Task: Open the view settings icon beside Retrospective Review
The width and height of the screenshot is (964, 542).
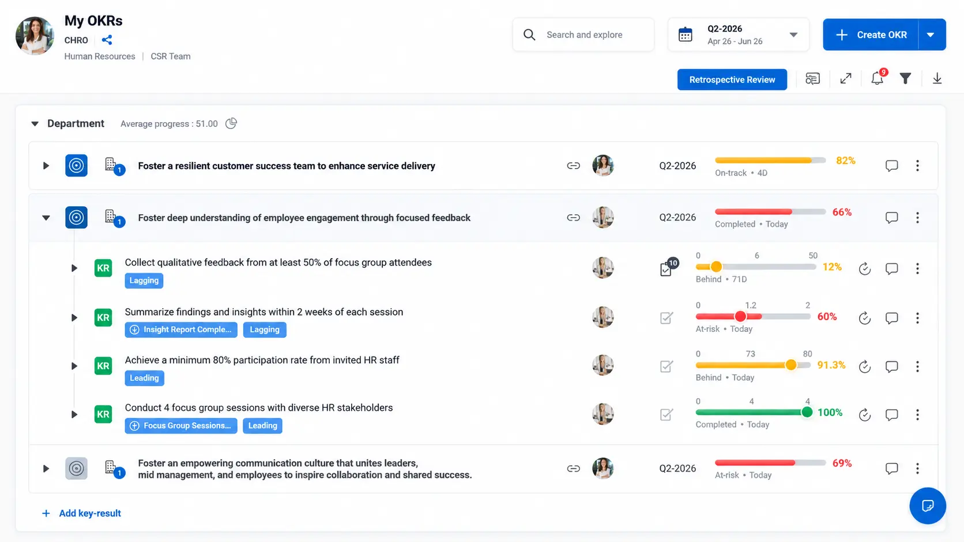Action: pos(812,79)
